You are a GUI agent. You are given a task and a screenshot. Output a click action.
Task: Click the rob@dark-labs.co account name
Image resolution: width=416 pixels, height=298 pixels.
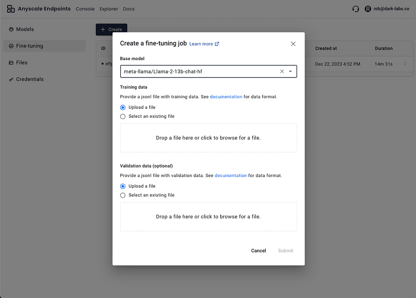click(x=391, y=9)
